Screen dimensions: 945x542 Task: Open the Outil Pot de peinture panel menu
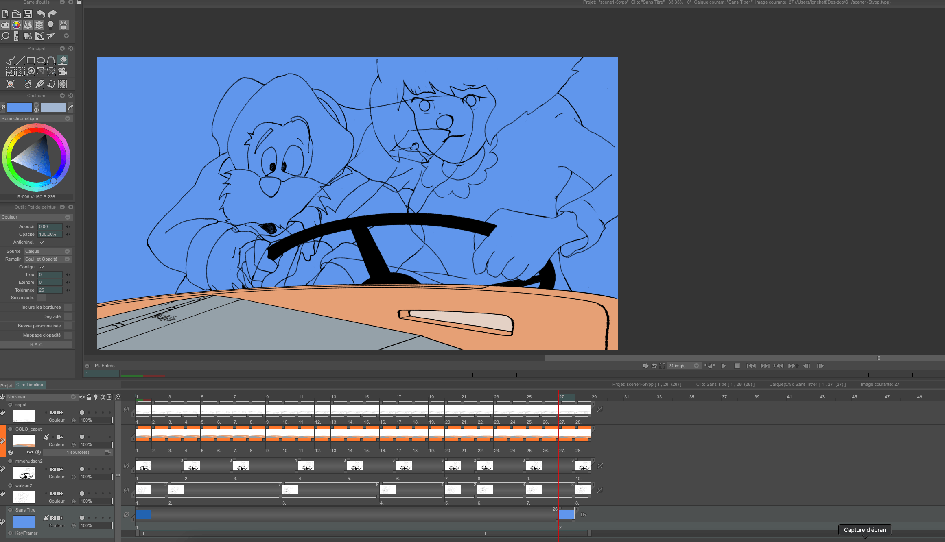coord(62,207)
